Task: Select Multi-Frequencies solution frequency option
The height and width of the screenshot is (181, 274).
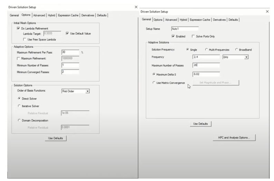Action: 206,50
